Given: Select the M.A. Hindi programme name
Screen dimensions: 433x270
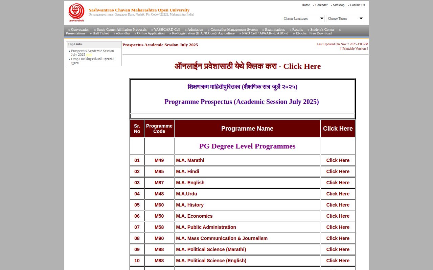Looking at the screenshot, I should click(187, 171).
